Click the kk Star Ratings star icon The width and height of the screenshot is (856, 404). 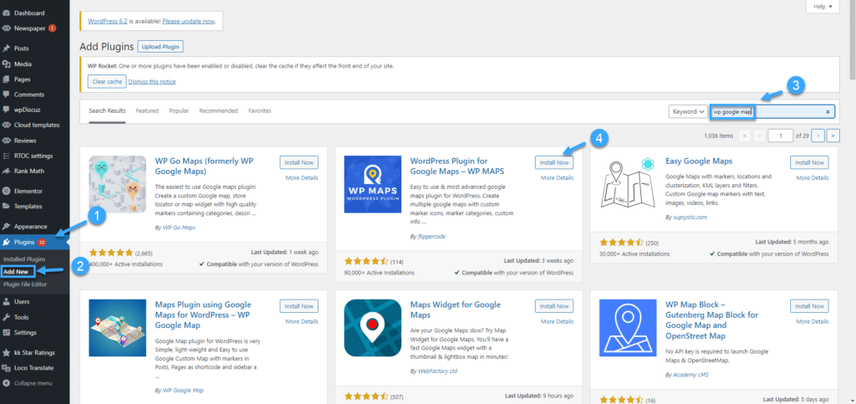click(x=7, y=352)
